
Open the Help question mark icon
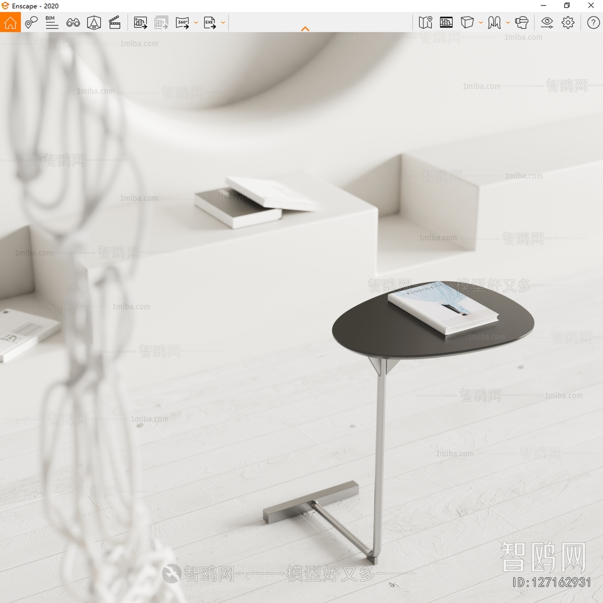coord(593,23)
